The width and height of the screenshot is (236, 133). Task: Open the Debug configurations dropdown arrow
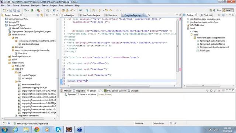point(28,10)
